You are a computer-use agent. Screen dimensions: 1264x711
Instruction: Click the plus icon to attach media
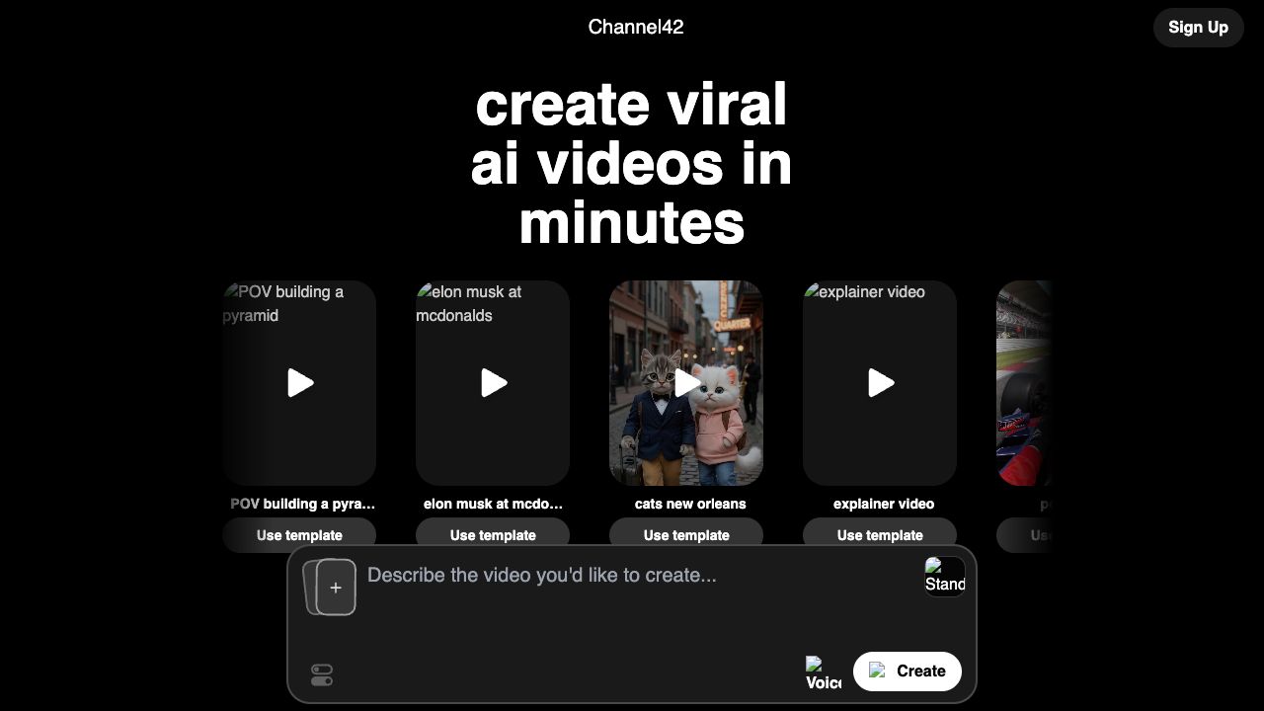tap(336, 587)
